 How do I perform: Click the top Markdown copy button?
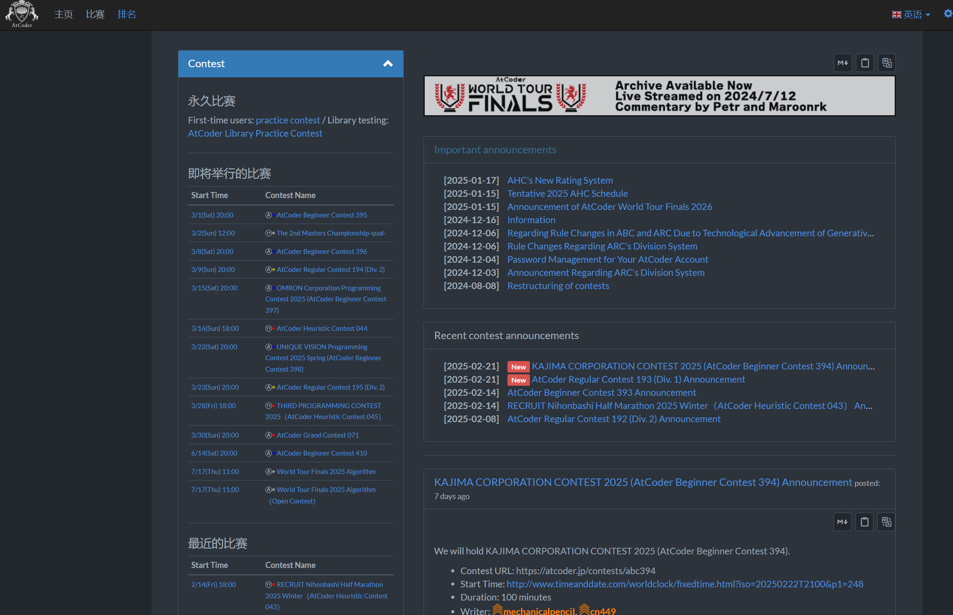tap(843, 63)
